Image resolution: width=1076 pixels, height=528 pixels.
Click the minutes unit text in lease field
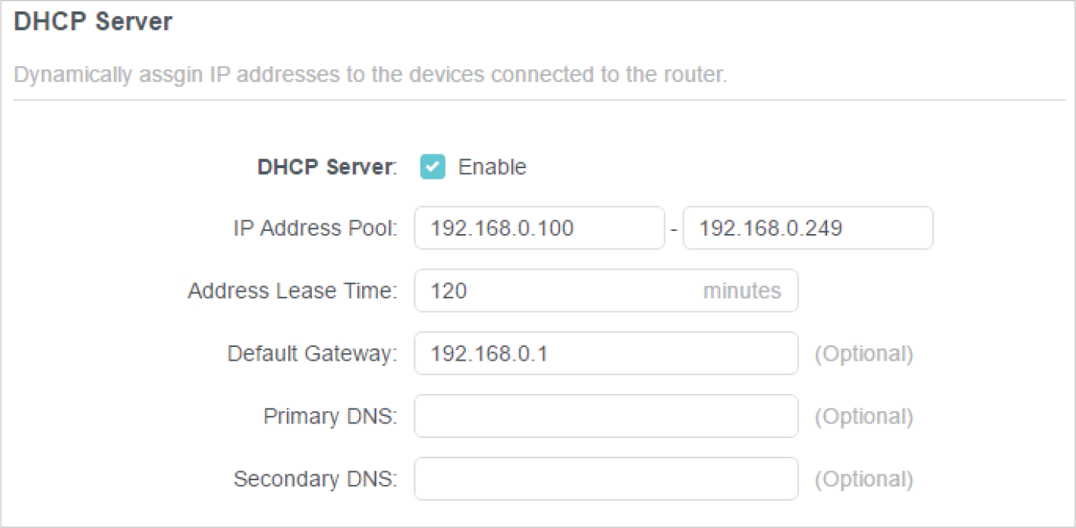point(741,291)
